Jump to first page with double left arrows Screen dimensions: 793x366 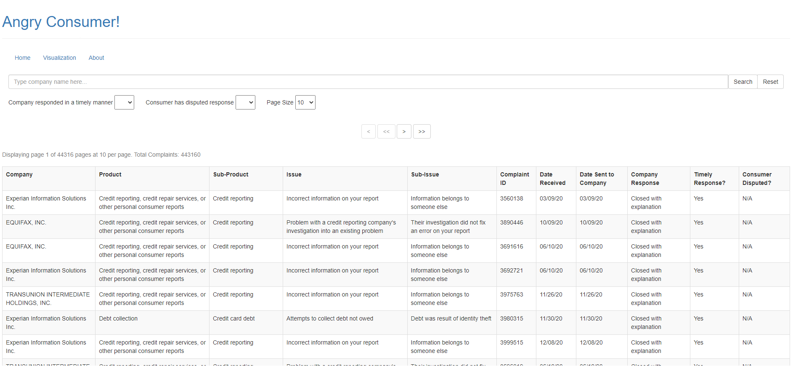click(x=386, y=131)
